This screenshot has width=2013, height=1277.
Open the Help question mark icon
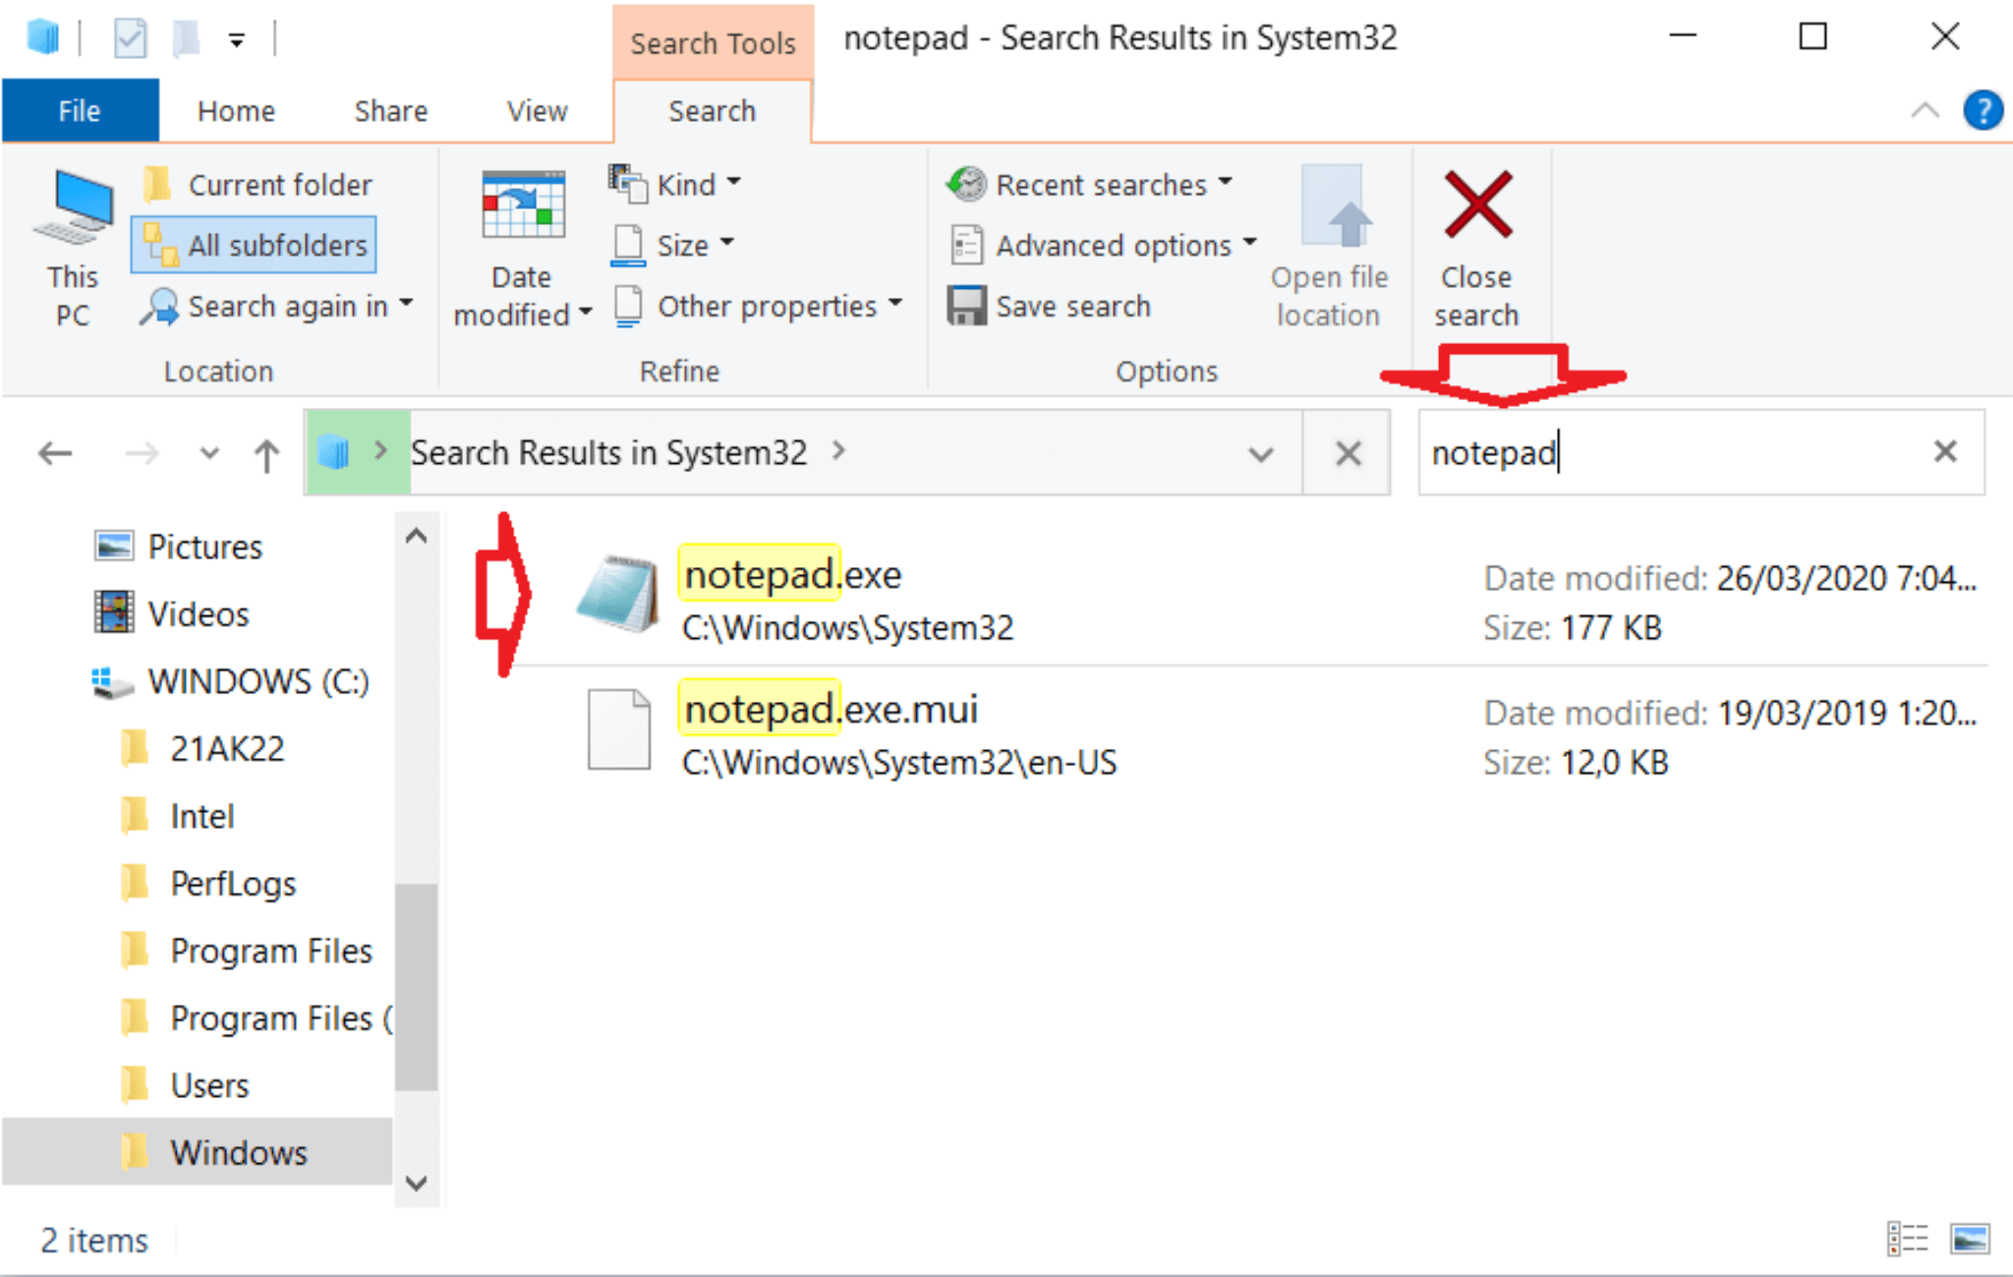(1982, 110)
